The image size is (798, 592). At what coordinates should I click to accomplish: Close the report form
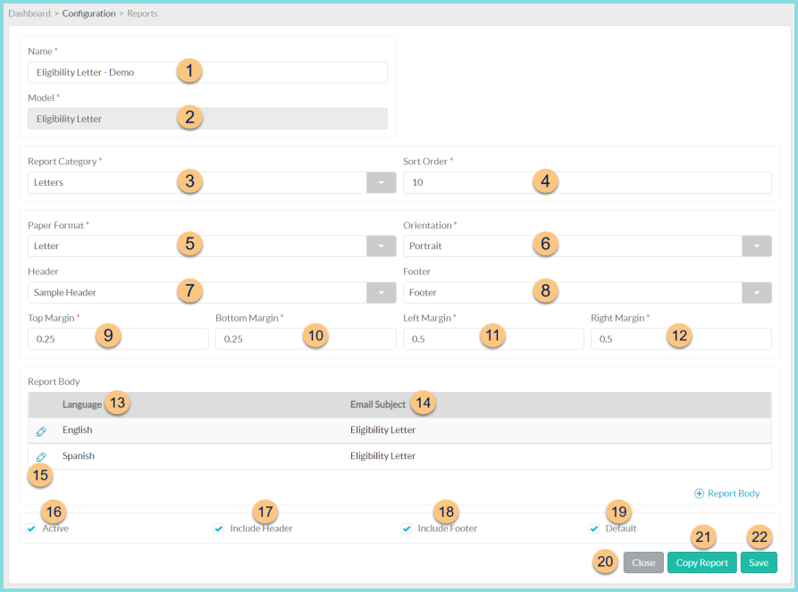[643, 563]
